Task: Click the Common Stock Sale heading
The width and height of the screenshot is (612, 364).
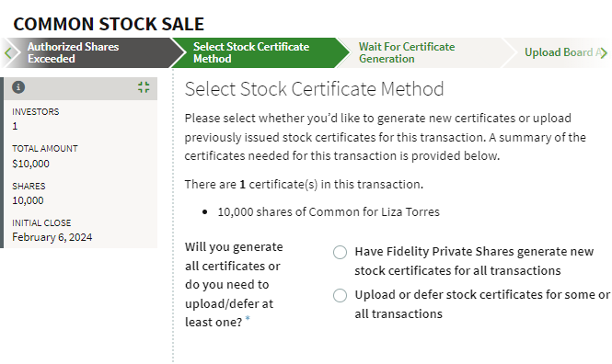Action: click(109, 24)
